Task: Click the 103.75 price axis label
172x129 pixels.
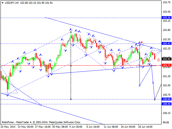Action: click(x=167, y=2)
